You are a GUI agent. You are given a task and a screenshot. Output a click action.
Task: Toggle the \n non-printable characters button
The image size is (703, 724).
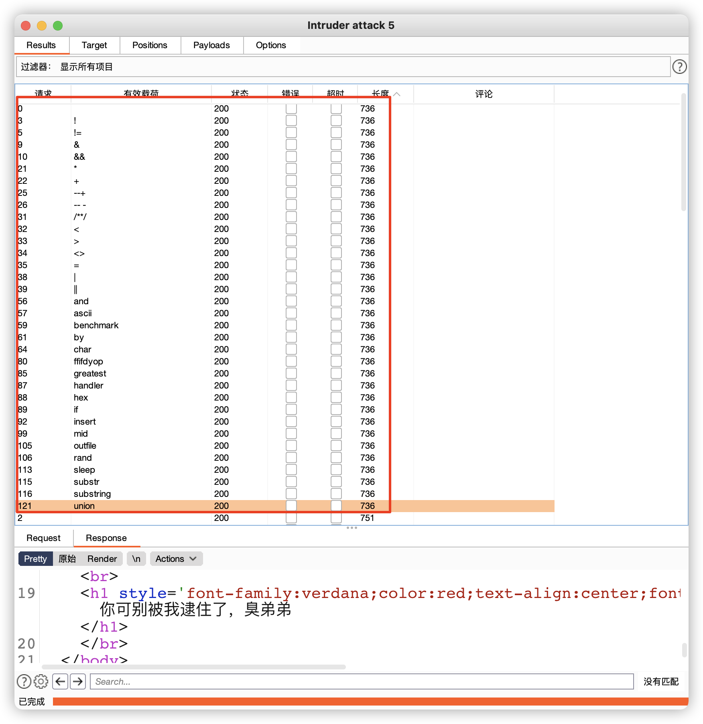[136, 559]
